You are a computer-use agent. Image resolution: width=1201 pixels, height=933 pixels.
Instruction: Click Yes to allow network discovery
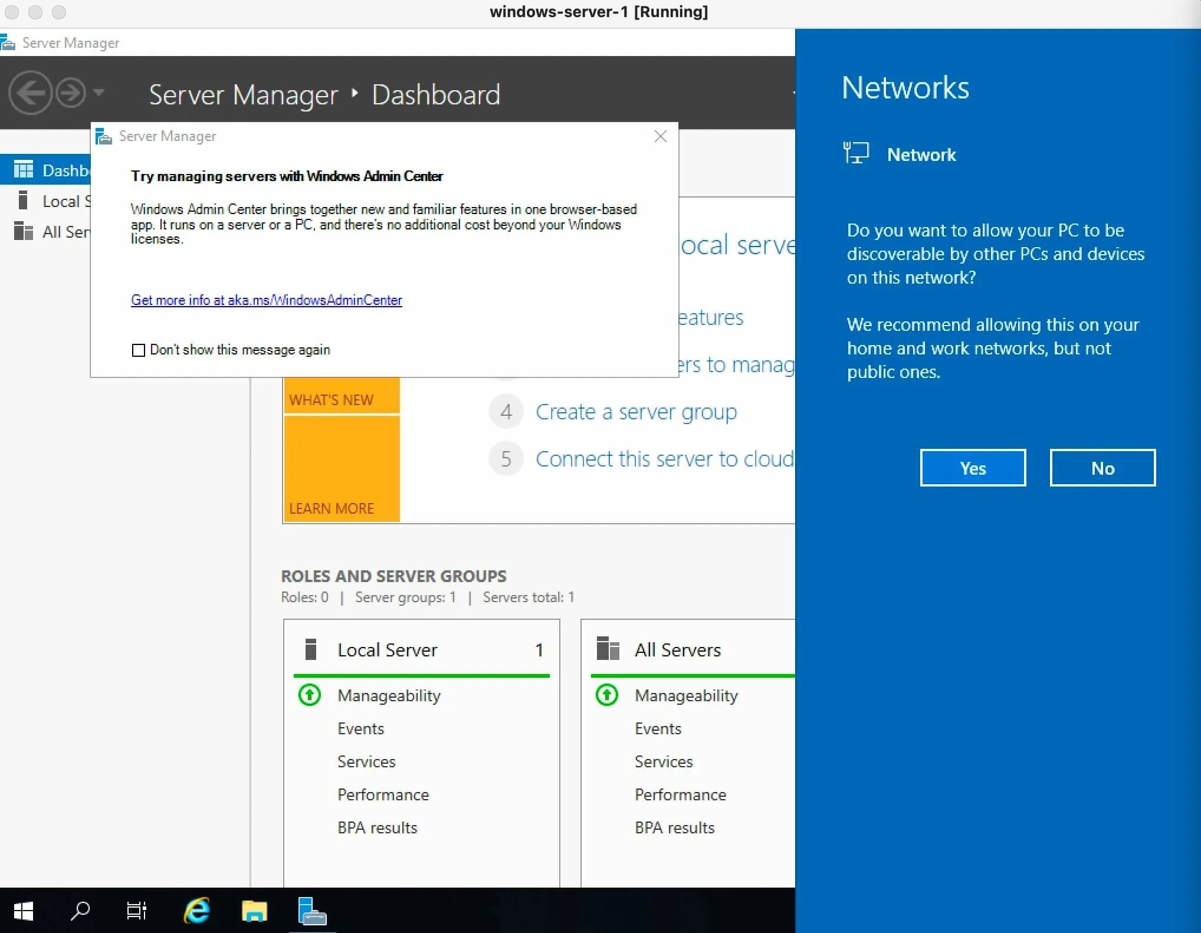click(973, 468)
